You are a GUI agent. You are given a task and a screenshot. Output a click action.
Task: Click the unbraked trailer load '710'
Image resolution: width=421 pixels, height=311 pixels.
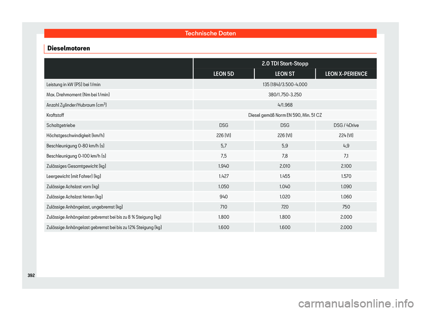pos(224,207)
